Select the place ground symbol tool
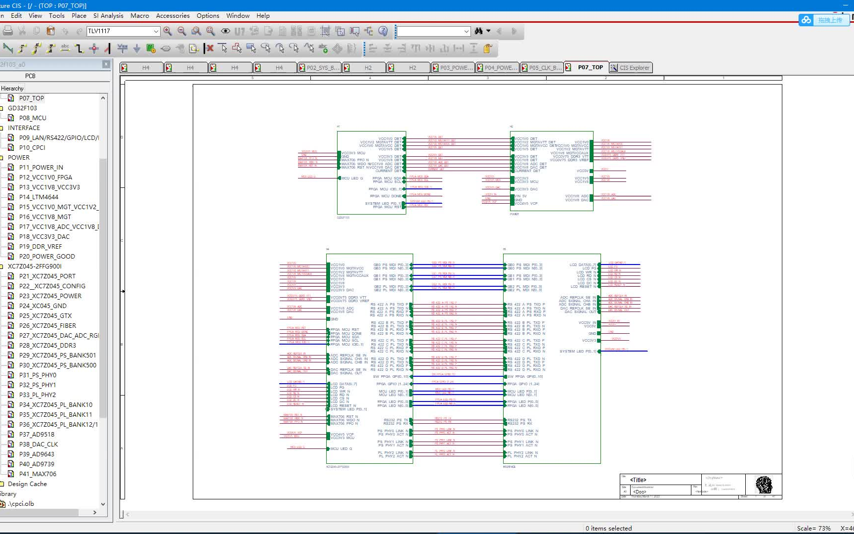The image size is (854, 534). pos(137,48)
